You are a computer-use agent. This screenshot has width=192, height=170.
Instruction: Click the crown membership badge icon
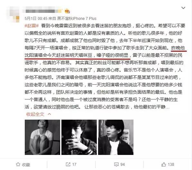pyautogui.click(x=67, y=11)
